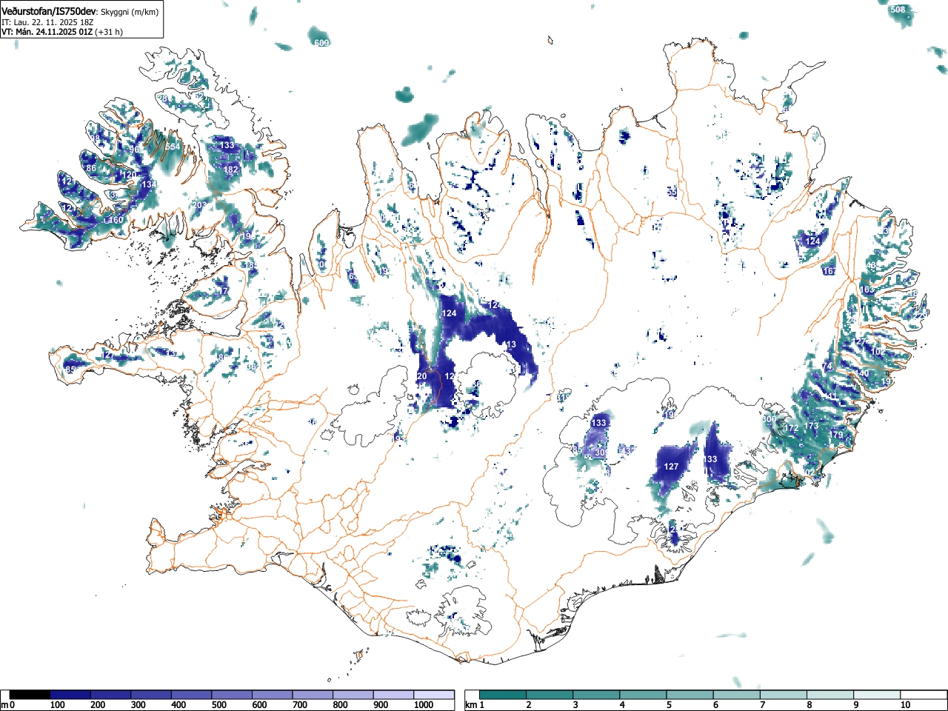The width and height of the screenshot is (948, 711).
Task: Click the 86 value on the Westfjords peninsula
Action: (91, 168)
